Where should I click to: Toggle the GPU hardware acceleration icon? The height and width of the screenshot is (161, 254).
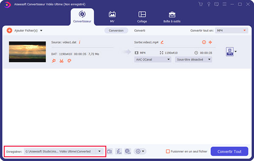[x=128, y=151]
